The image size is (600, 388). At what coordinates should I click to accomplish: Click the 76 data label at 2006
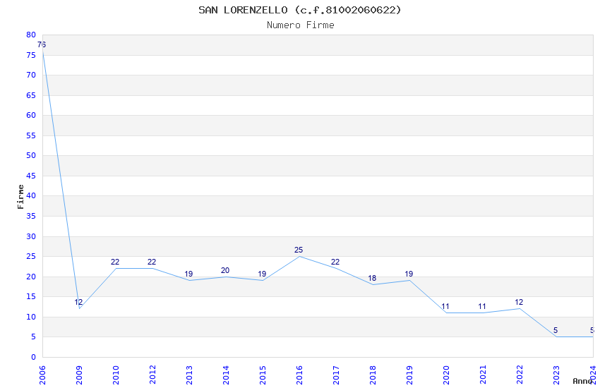pos(42,44)
